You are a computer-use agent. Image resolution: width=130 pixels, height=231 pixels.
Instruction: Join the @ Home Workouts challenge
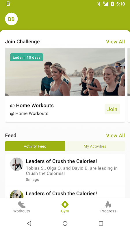(112, 109)
